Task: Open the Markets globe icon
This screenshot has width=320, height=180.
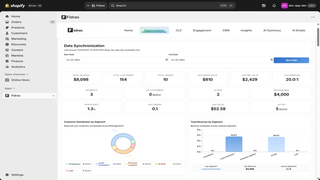Action: click(x=7, y=56)
